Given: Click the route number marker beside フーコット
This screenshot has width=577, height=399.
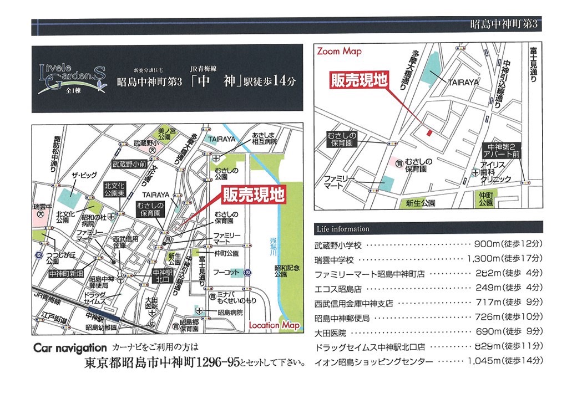Looking at the screenshot, I should click(249, 273).
